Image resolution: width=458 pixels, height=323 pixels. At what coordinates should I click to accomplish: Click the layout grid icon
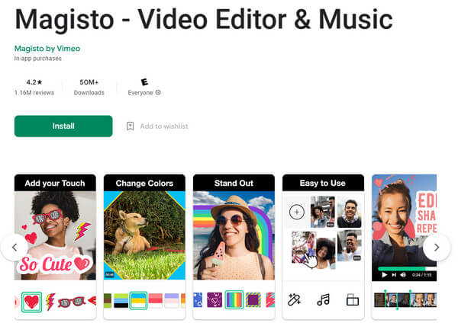(x=353, y=299)
